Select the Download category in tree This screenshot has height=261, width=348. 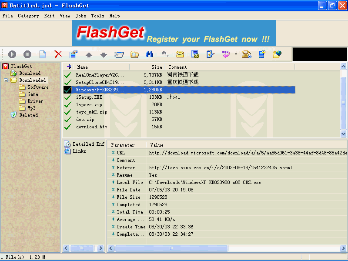click(x=30, y=73)
